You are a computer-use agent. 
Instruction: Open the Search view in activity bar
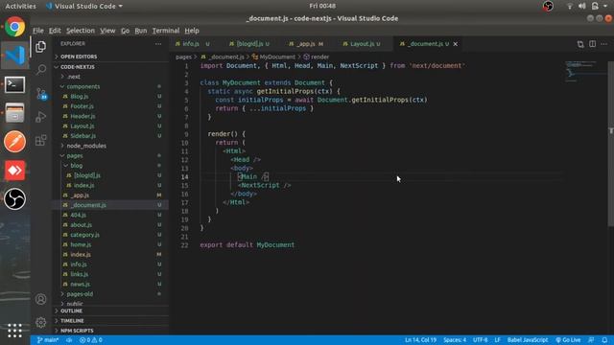tap(40, 70)
